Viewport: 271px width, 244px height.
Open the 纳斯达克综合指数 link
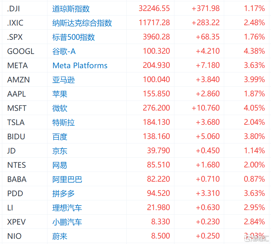click(x=82, y=23)
